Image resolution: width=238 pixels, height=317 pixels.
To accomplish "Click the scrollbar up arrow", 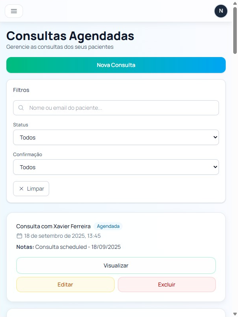I will [235, 3].
